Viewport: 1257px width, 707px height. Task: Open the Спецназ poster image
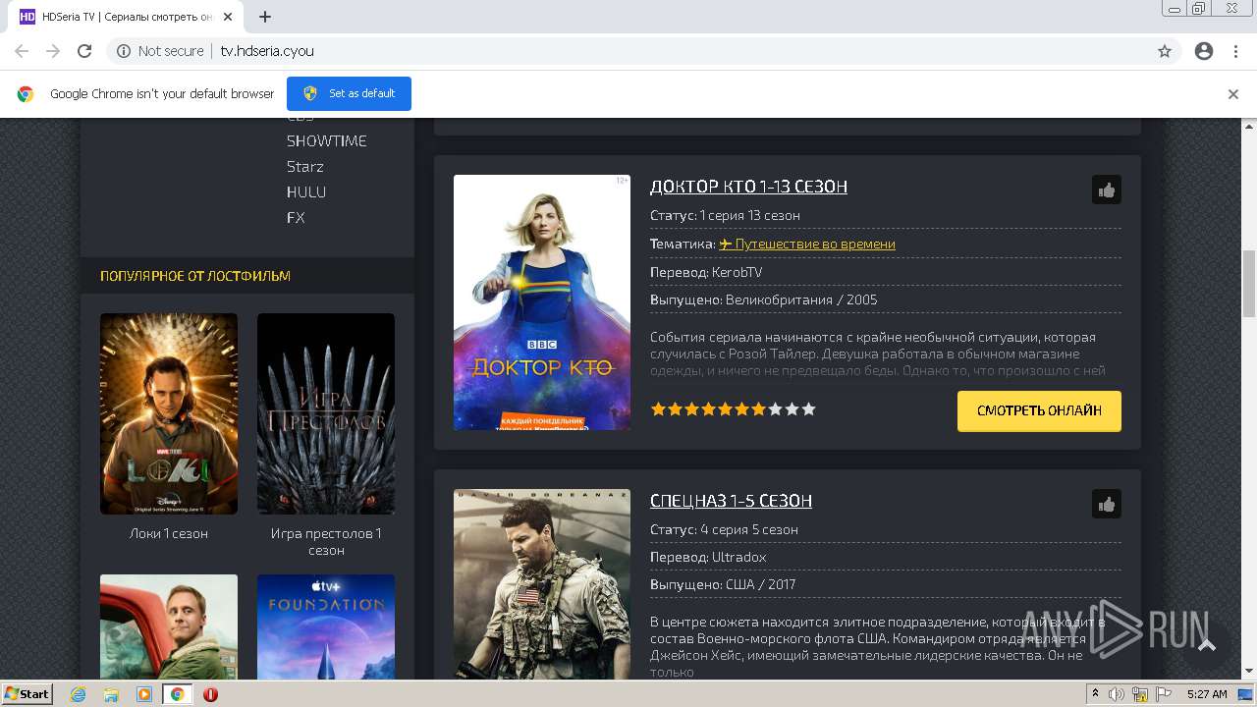[542, 584]
